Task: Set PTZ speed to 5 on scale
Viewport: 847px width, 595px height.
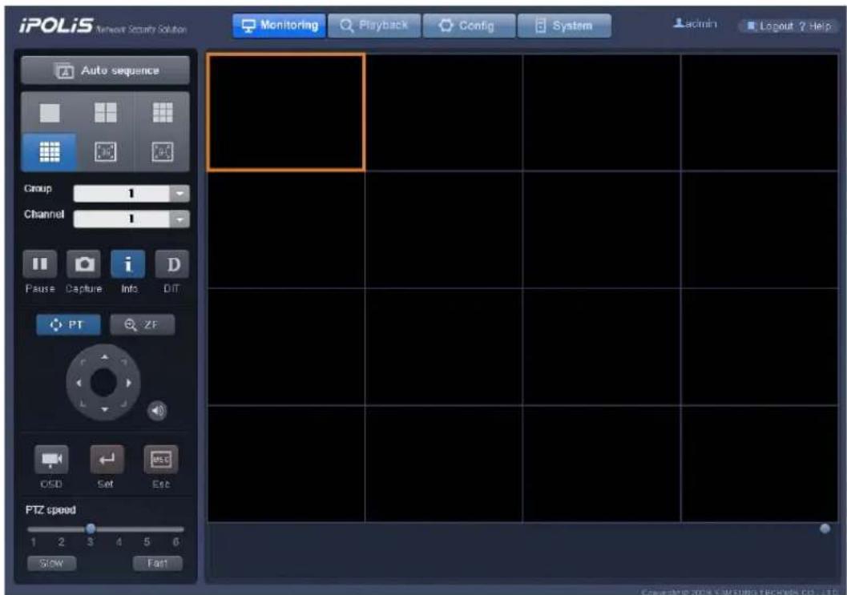Action: (x=147, y=541)
